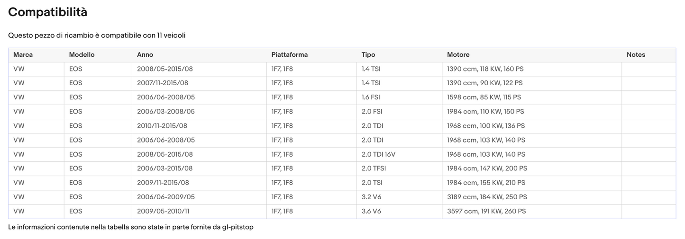This screenshot has height=239, width=685.
Task: Click the Piattaforma column header
Action: click(289, 55)
